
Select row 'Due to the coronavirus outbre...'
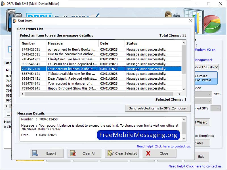pyautogui.click(x=101, y=54)
